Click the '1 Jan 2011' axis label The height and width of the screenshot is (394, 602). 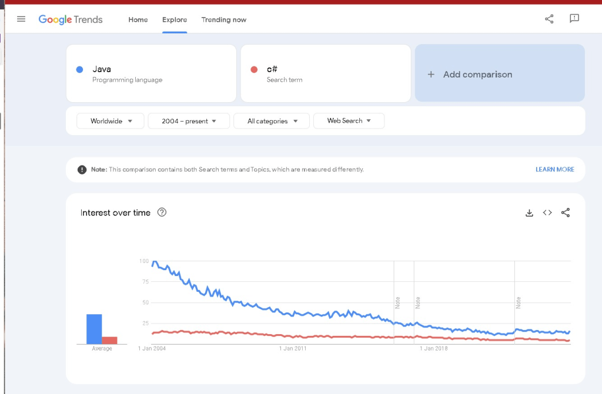293,348
